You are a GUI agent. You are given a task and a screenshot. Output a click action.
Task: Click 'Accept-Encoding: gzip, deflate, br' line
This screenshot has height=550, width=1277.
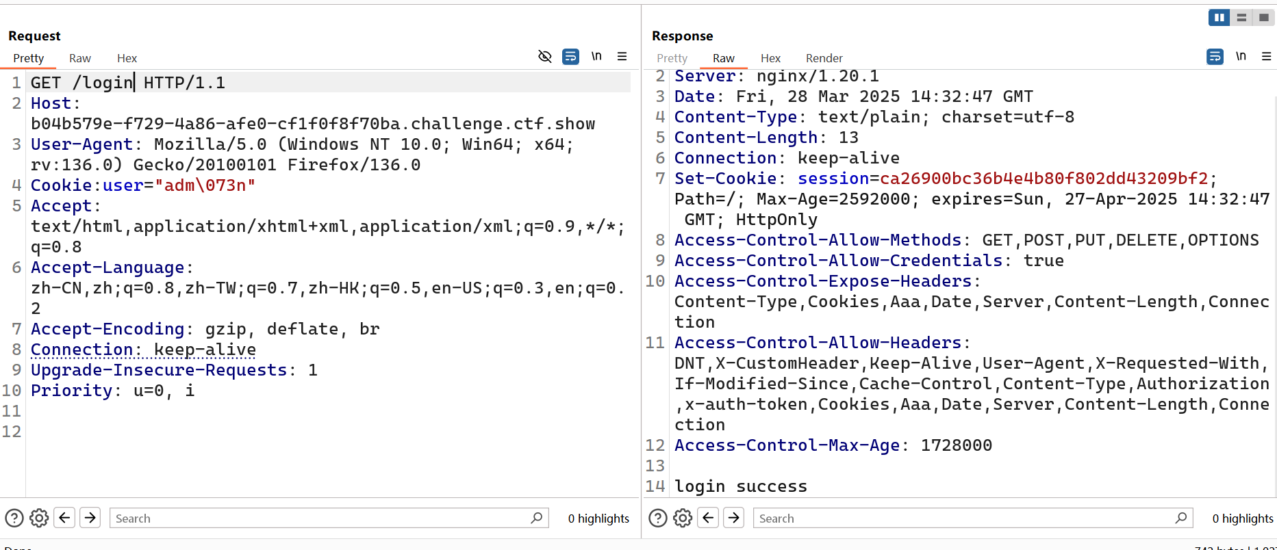pyautogui.click(x=205, y=329)
